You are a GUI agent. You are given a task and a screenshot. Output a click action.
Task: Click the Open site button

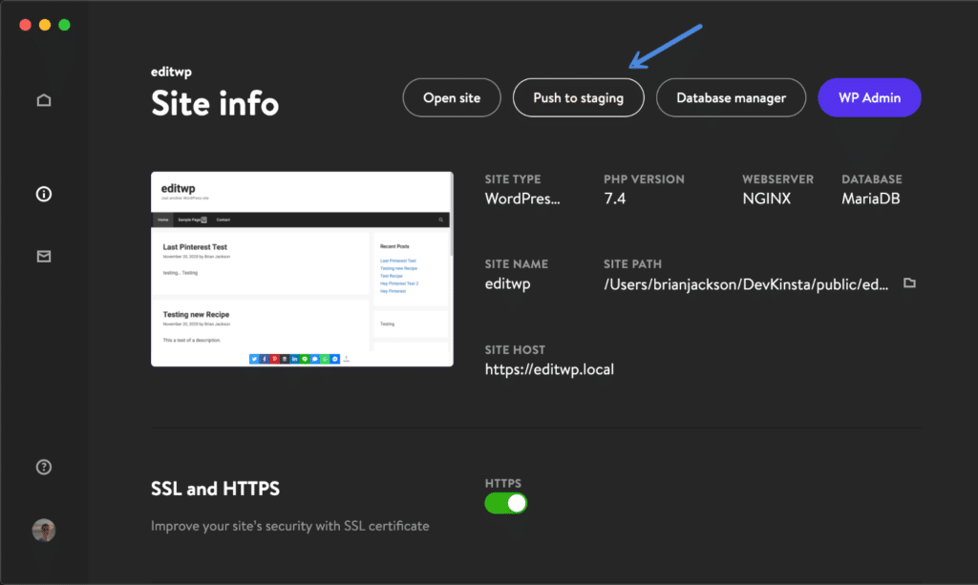[452, 97]
